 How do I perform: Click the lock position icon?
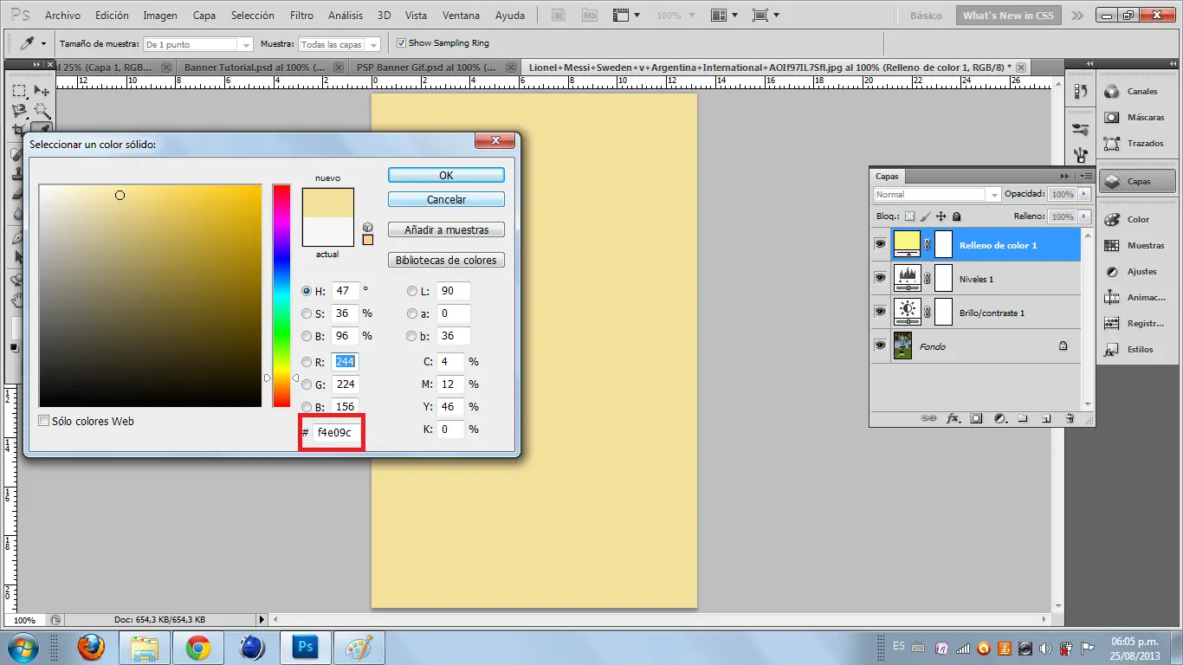click(941, 216)
